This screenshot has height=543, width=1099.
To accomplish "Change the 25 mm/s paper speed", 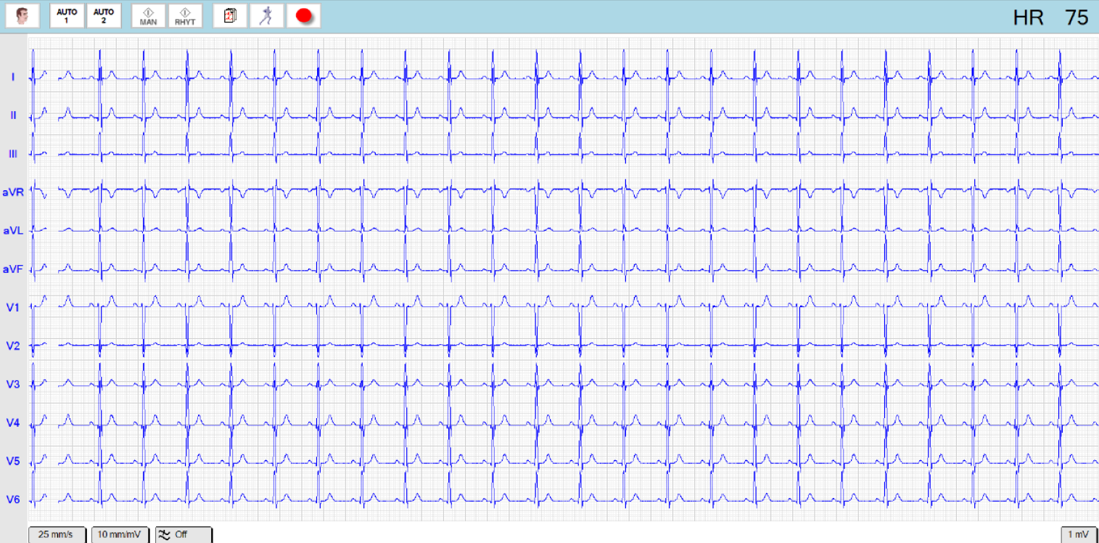I will (x=57, y=535).
